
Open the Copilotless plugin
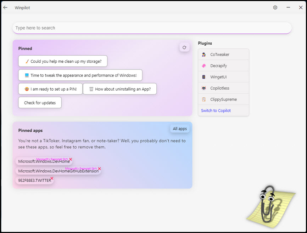(223, 88)
